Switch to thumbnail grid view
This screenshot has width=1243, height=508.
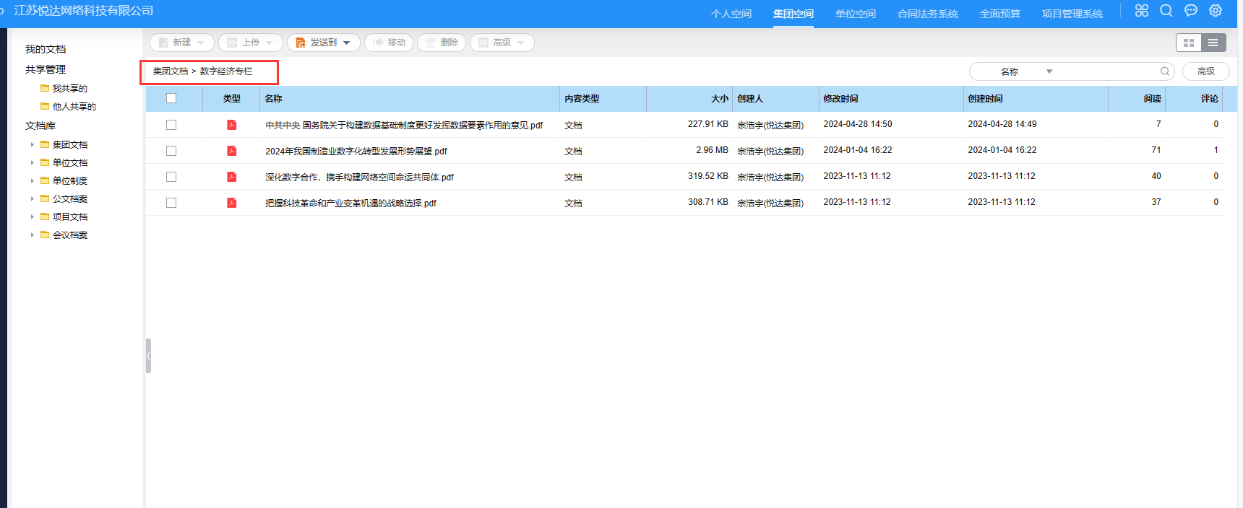pos(1189,43)
